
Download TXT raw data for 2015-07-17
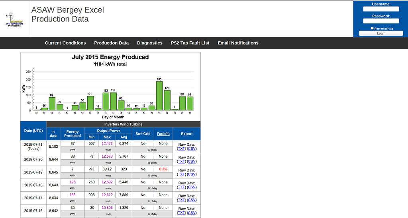(181, 200)
